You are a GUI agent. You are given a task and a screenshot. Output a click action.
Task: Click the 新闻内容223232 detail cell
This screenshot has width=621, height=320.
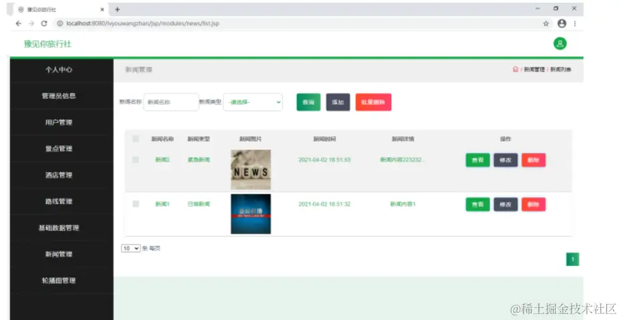(403, 160)
